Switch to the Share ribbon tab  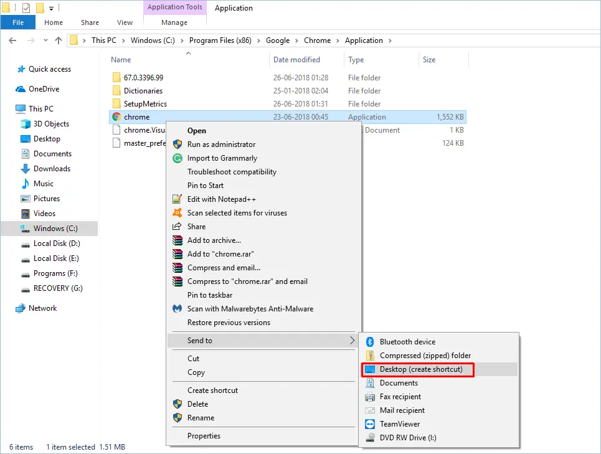click(x=89, y=22)
